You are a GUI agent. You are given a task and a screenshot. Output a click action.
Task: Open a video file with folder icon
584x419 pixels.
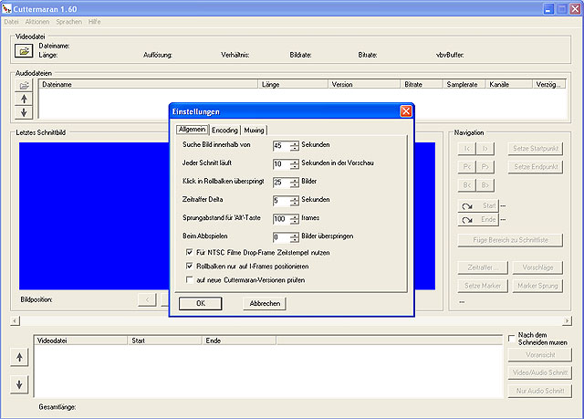pyautogui.click(x=24, y=50)
